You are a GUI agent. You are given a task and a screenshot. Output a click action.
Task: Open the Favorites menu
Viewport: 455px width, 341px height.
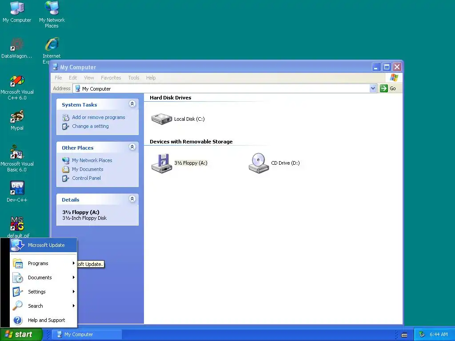pyautogui.click(x=111, y=78)
